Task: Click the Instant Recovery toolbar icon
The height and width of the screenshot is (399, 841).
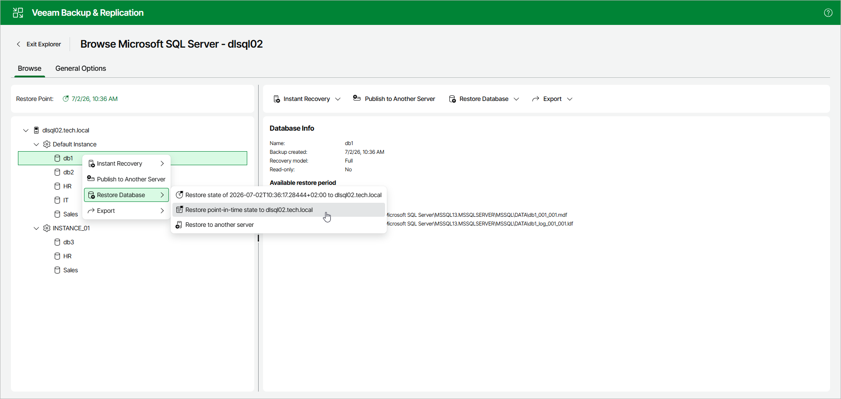Action: (277, 99)
